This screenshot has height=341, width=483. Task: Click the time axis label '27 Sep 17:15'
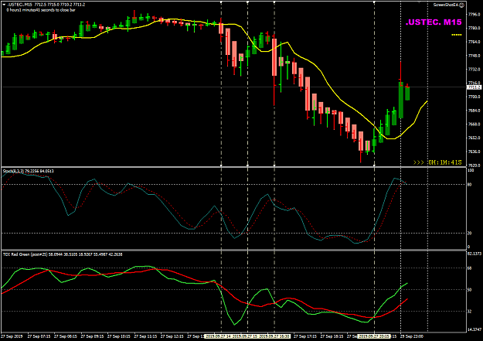coord(305,336)
